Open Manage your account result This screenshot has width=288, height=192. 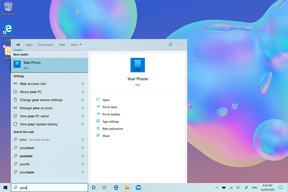pyautogui.click(x=49, y=108)
